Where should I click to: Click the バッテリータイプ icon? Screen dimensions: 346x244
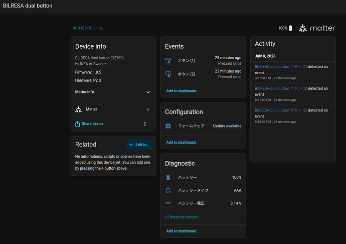coord(168,190)
